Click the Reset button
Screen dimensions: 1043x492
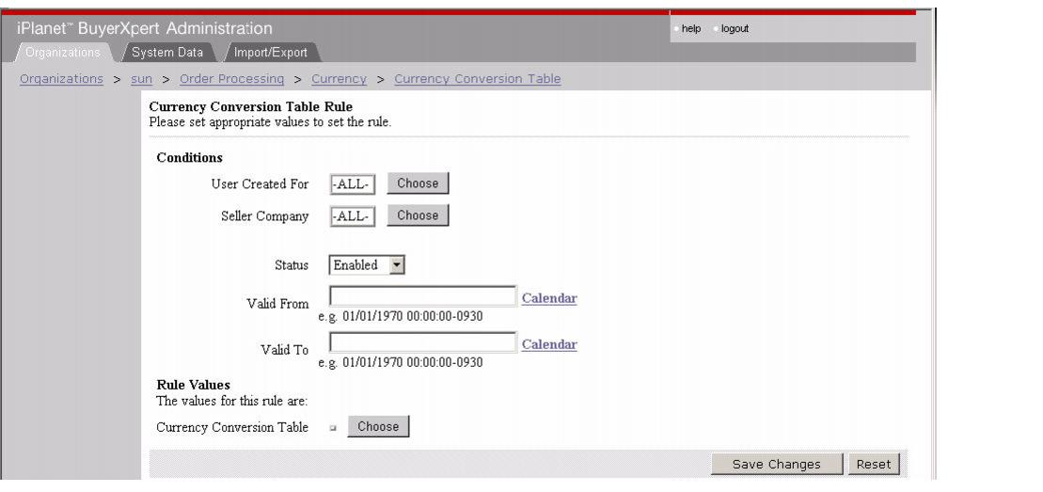coord(874,464)
